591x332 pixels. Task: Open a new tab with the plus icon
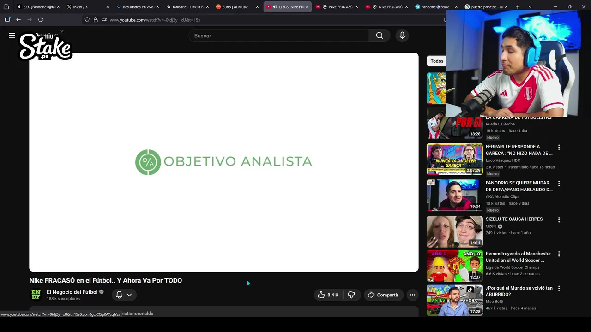pyautogui.click(x=518, y=7)
